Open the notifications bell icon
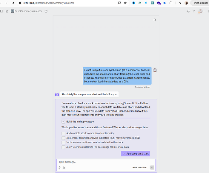Image resolution: width=209 pixels, height=173 pixels. pos(188,11)
